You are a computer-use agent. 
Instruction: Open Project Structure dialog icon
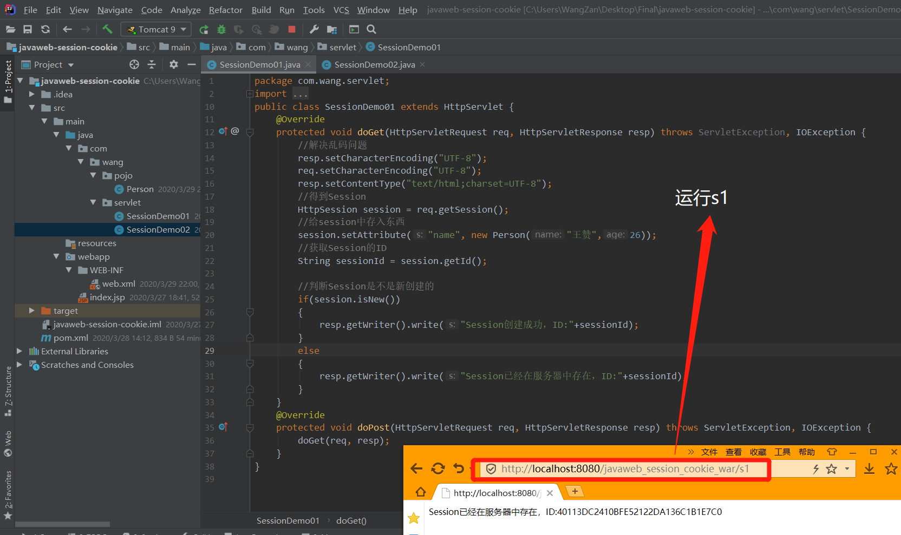332,29
